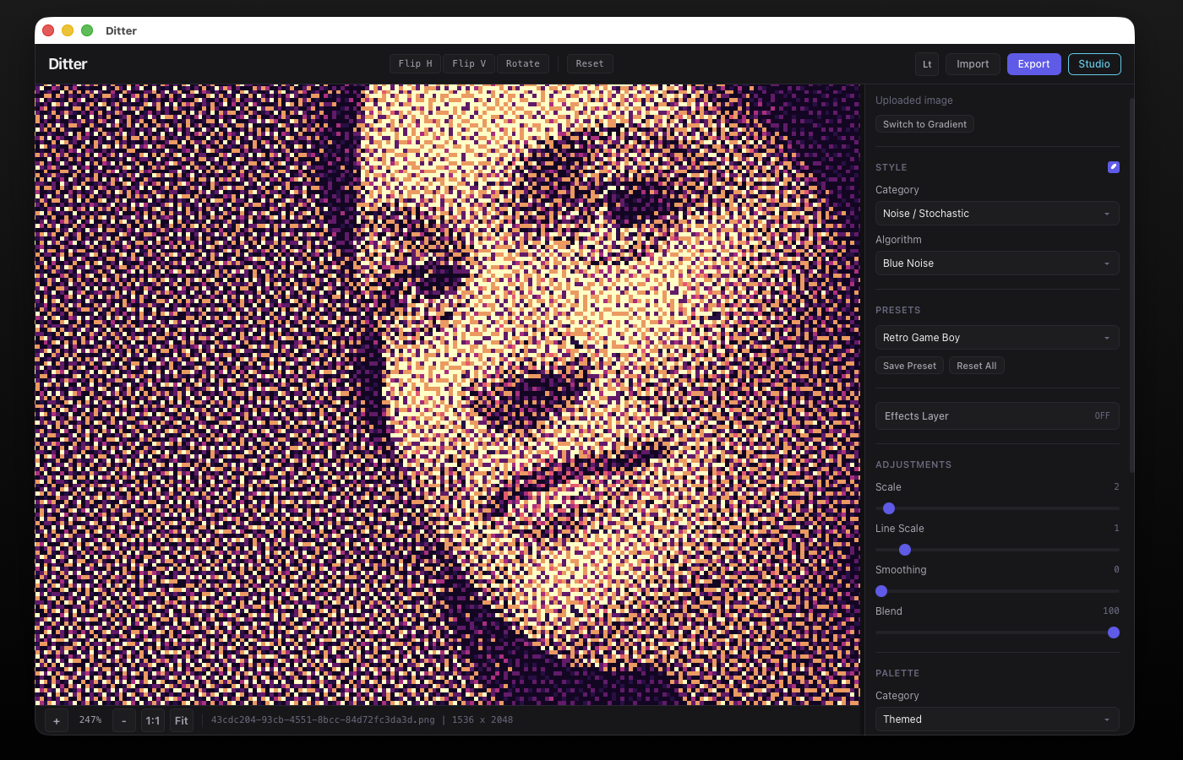Rotate the image
The height and width of the screenshot is (760, 1183).
tap(522, 64)
